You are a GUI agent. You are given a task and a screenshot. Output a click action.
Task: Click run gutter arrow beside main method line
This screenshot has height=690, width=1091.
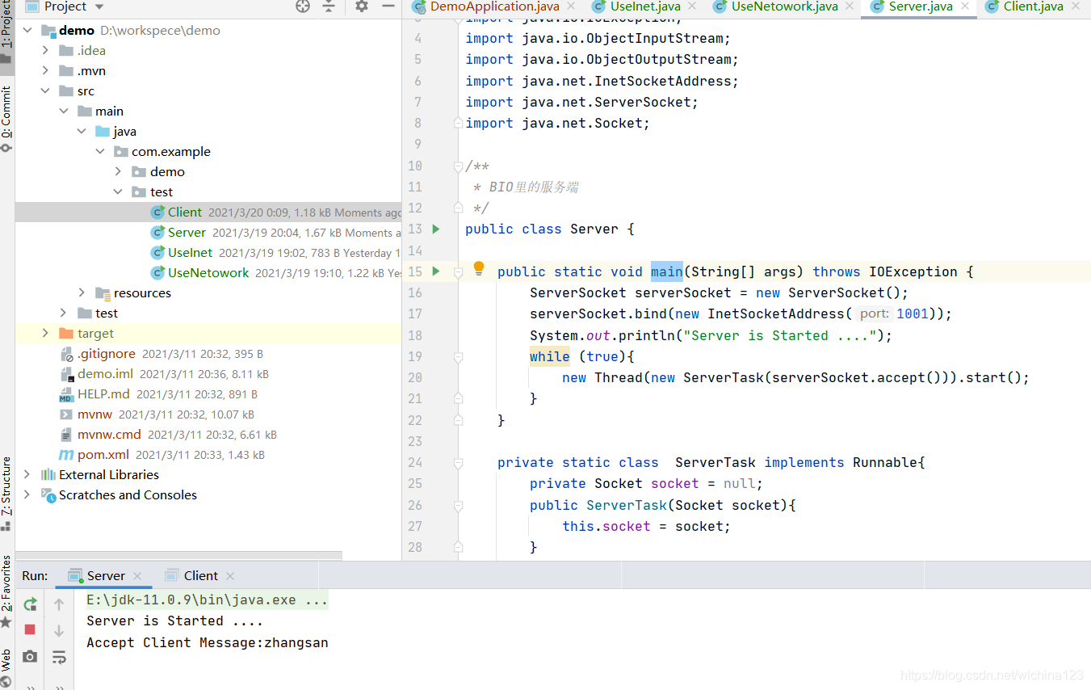pyautogui.click(x=436, y=271)
